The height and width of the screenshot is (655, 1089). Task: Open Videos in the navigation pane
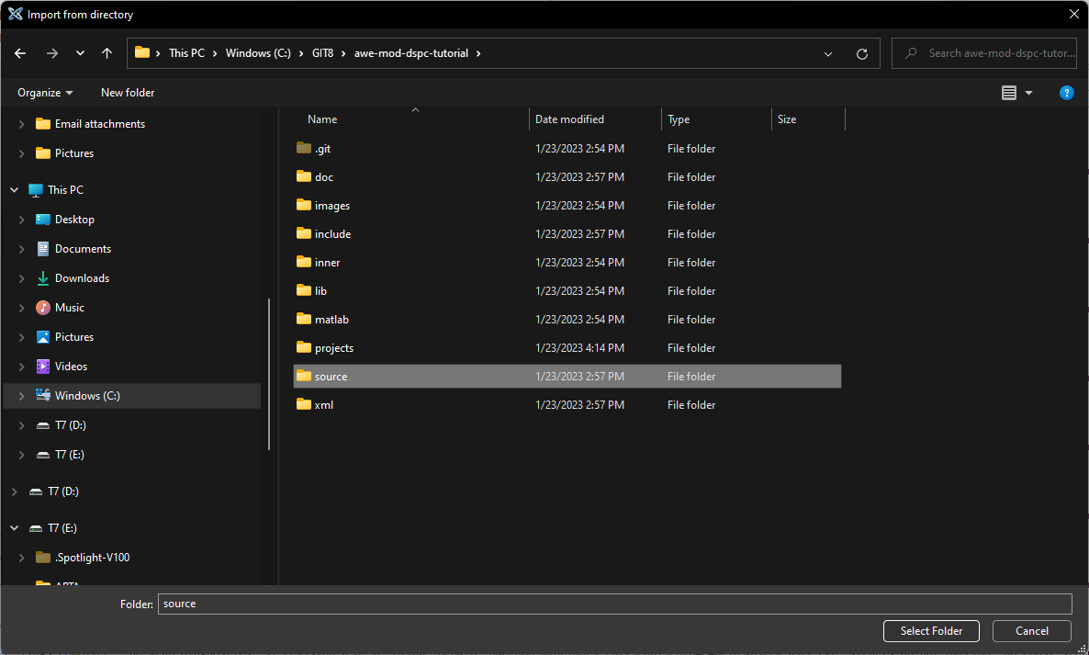tap(71, 367)
